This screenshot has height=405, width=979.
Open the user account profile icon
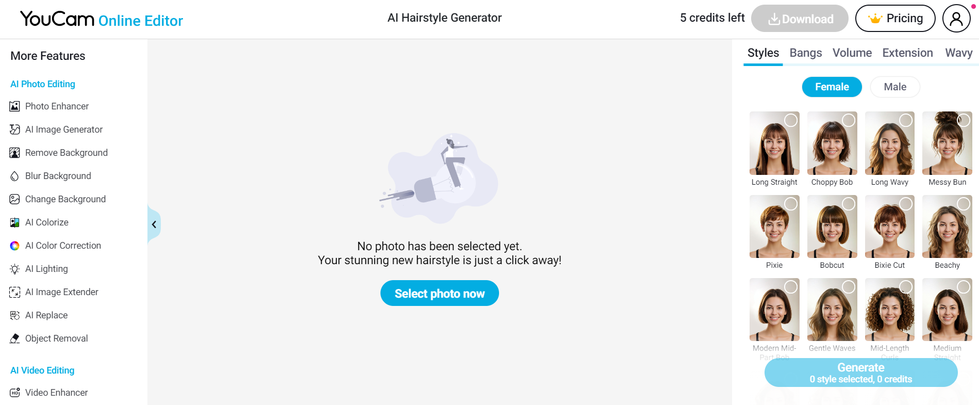(x=956, y=19)
